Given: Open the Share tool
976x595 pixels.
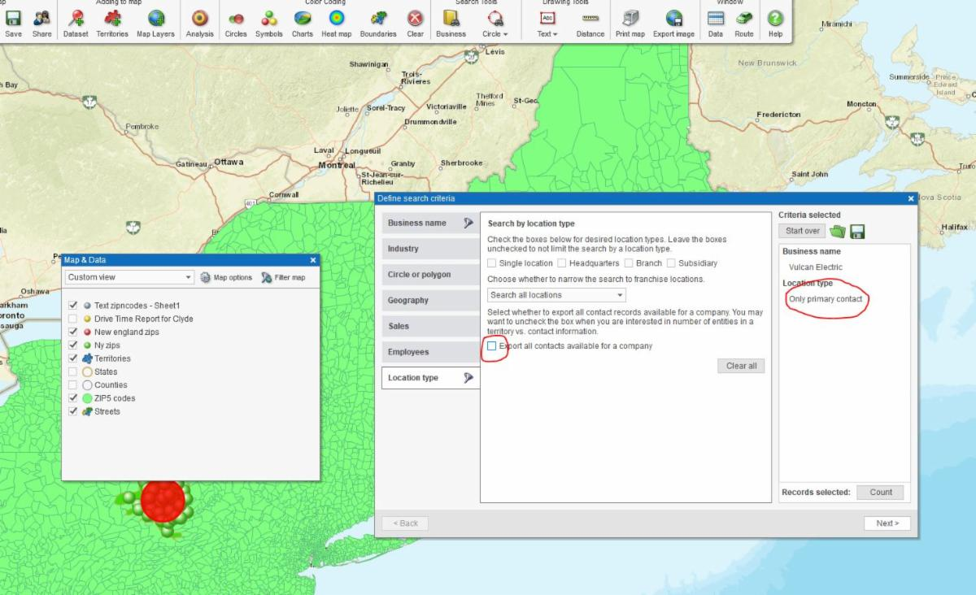Looking at the screenshot, I should [41, 23].
